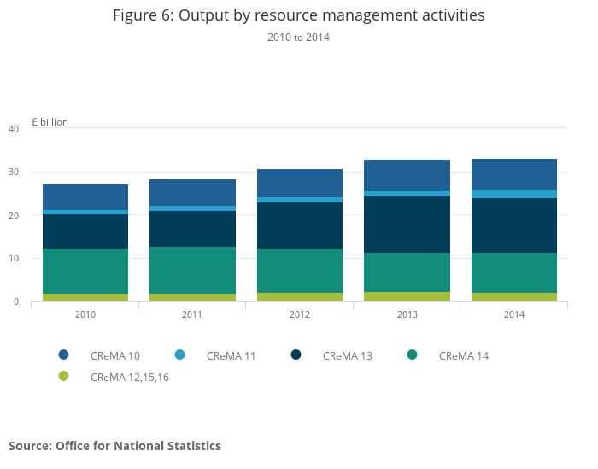Image resolution: width=598 pixels, height=469 pixels.
Task: Select the 2010 CReMA 10 bar segment
Action: tap(85, 196)
